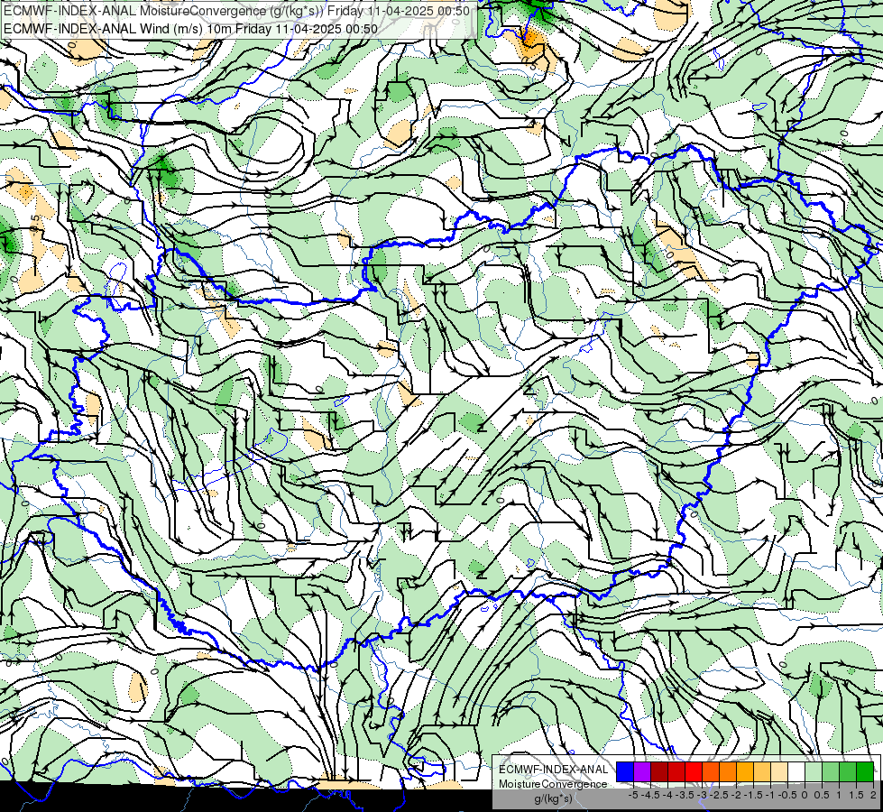The image size is (883, 812).
Task: Click the -2 tick label on the colorbar
Action: coord(736,795)
